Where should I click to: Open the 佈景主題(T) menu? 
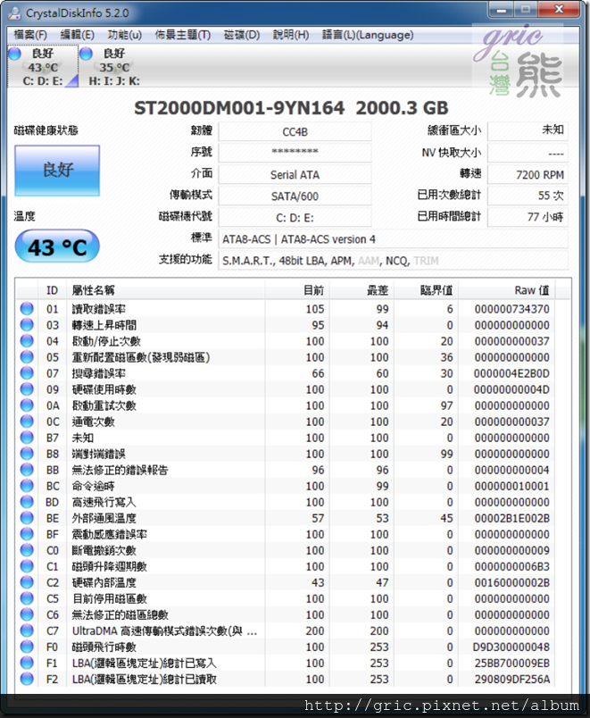[183, 35]
